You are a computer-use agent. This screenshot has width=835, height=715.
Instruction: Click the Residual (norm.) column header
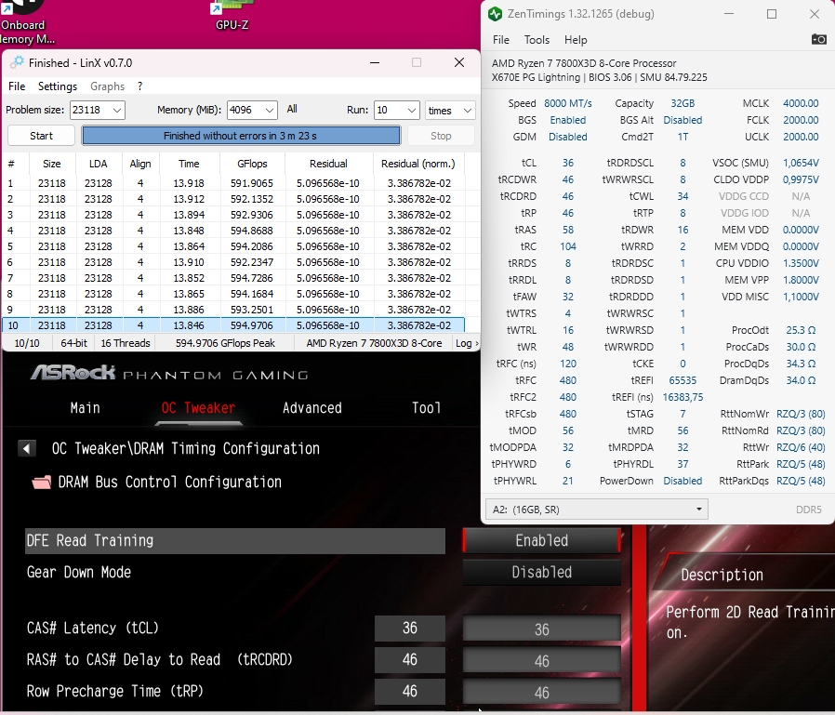pos(418,164)
